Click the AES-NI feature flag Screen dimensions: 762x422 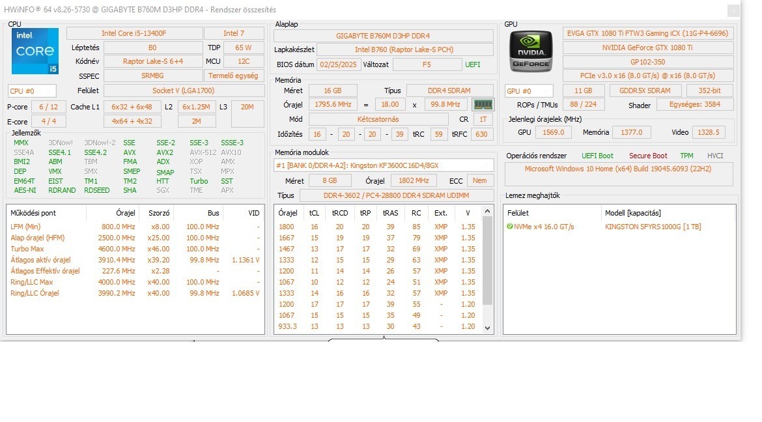pos(25,190)
